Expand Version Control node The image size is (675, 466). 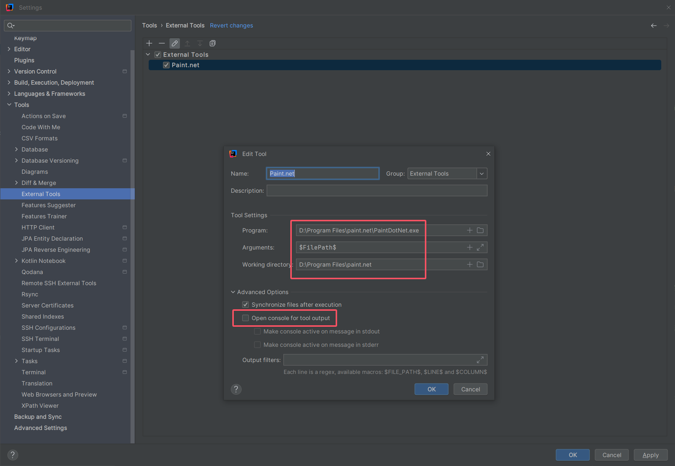point(9,71)
